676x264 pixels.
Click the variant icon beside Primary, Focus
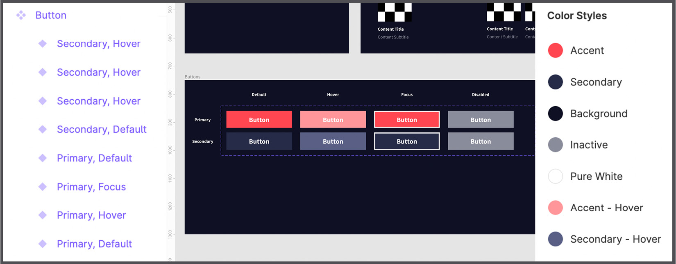(x=43, y=187)
